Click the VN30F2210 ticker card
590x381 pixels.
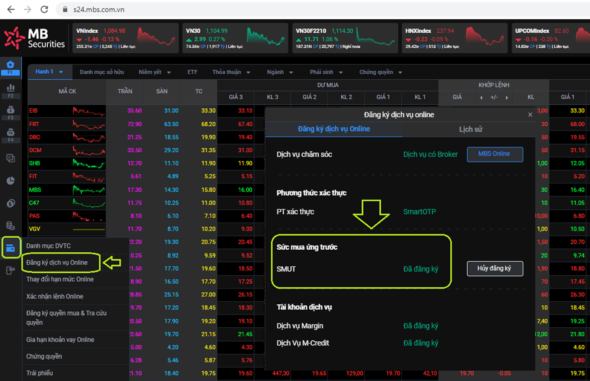point(345,38)
